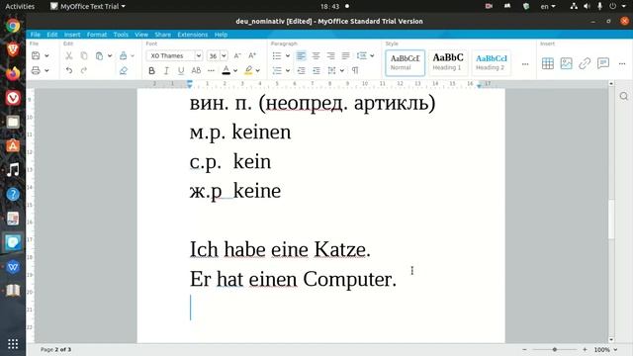Insert a table from the toolbar

pos(547,63)
